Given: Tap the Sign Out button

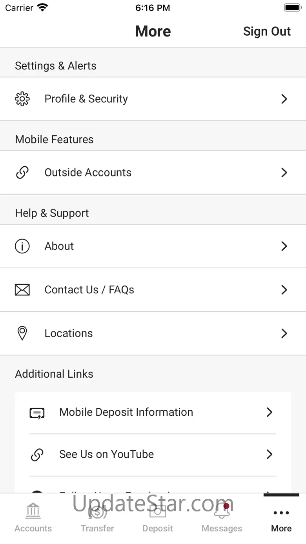Looking at the screenshot, I should (267, 31).
